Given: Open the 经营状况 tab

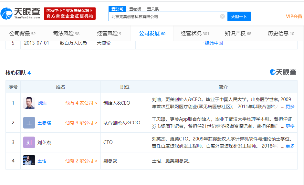Looking at the screenshot, I should [195, 34].
